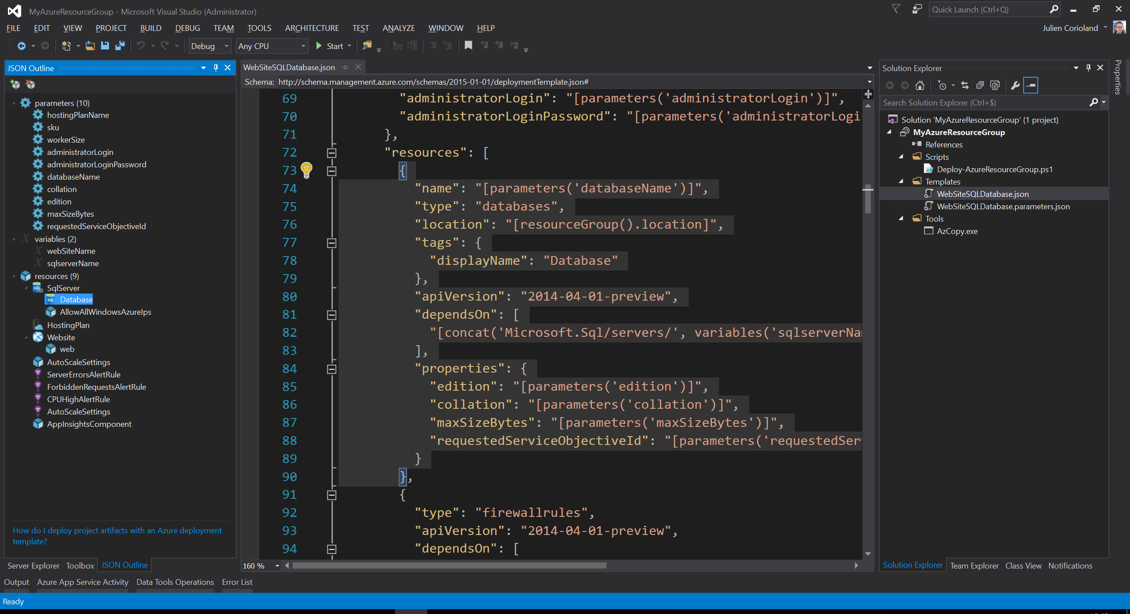1130x614 pixels.
Task: Collapse the properties block at line 84
Action: 332,369
